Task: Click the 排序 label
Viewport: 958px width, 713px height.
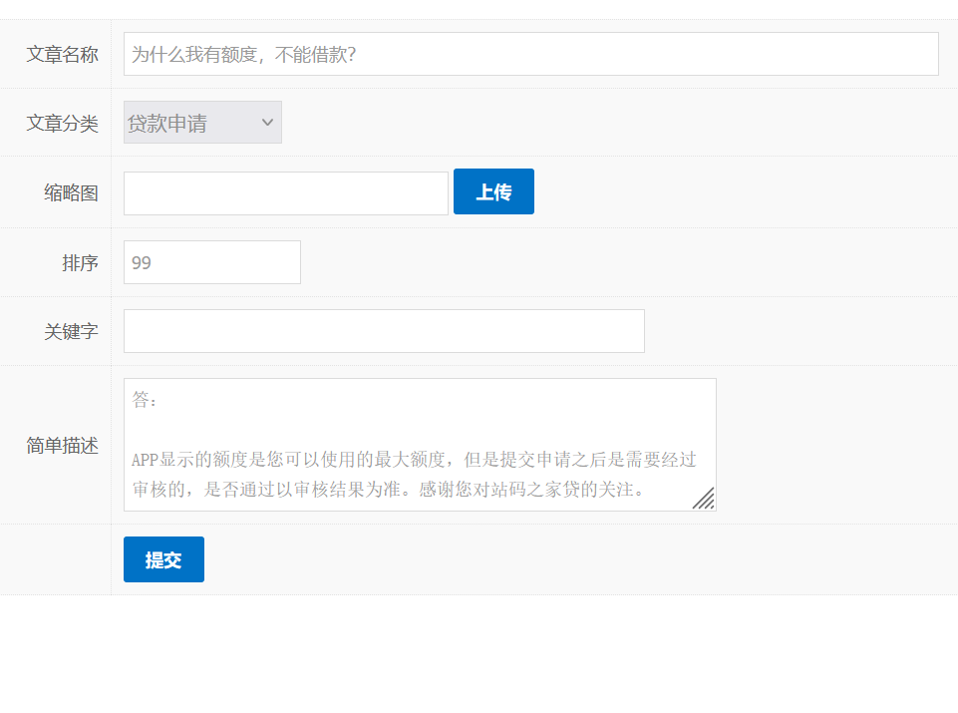Action: pyautogui.click(x=80, y=263)
